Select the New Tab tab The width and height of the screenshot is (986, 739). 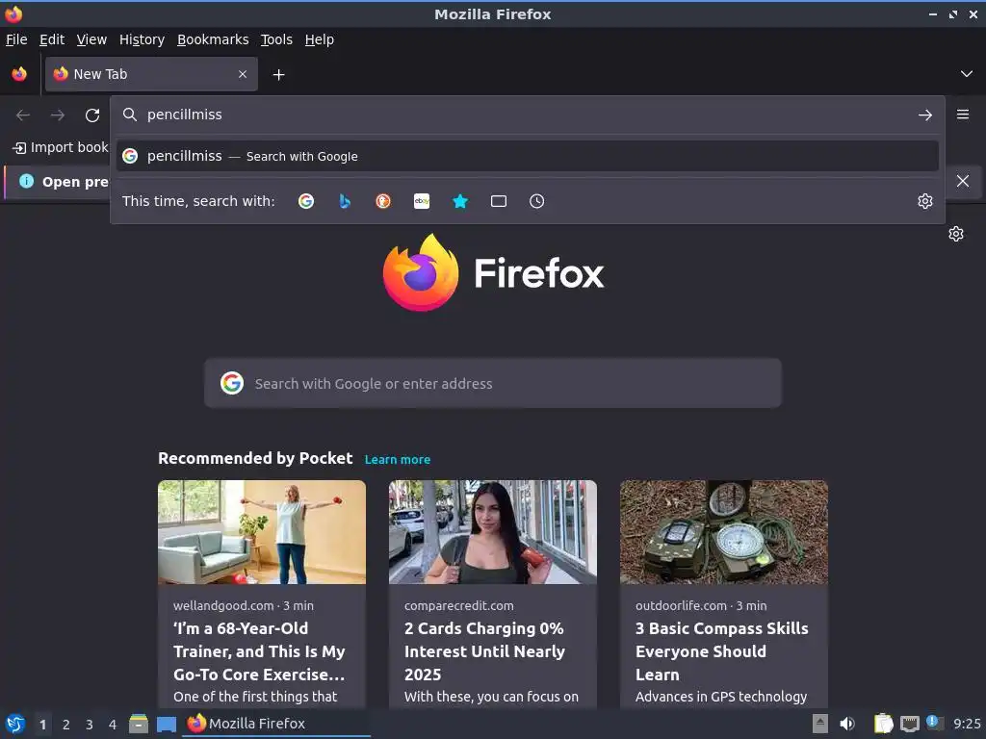click(x=151, y=74)
